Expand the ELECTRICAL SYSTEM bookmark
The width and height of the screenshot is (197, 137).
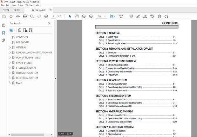point(10,78)
